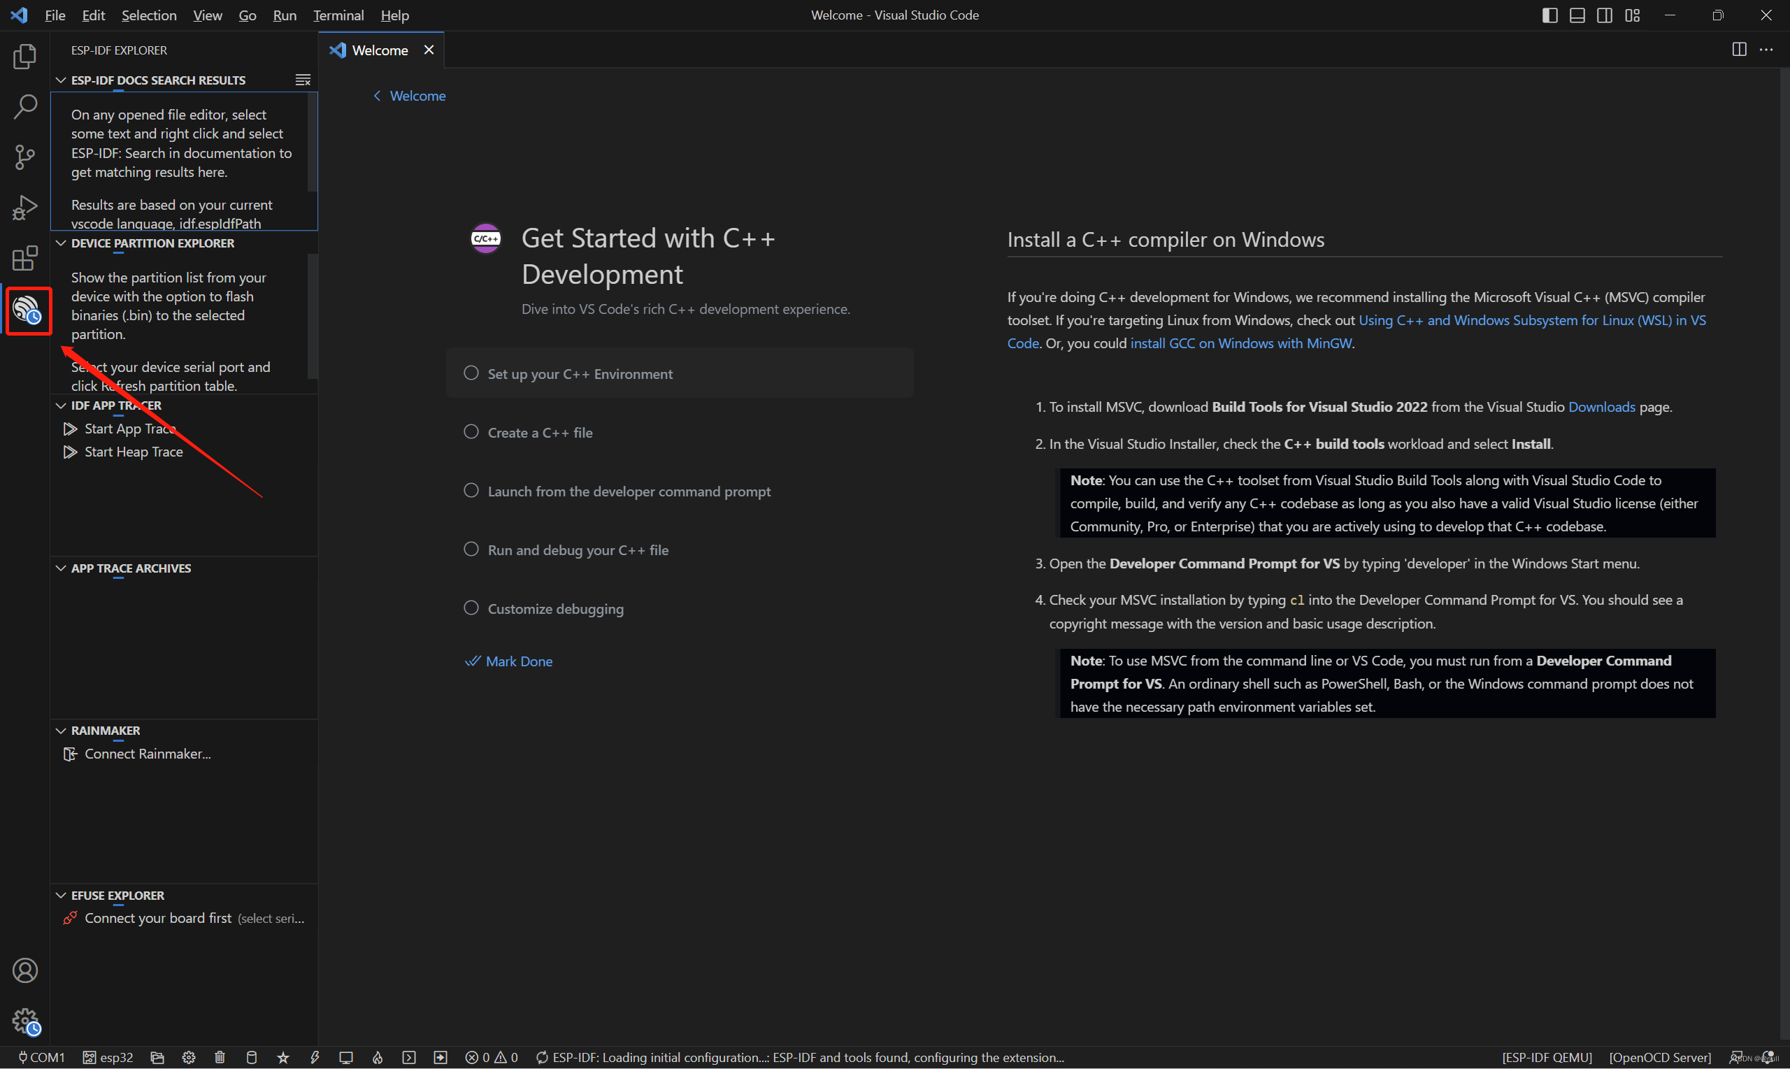This screenshot has height=1069, width=1790.
Task: Run full clean trash icon
Action: click(x=220, y=1058)
